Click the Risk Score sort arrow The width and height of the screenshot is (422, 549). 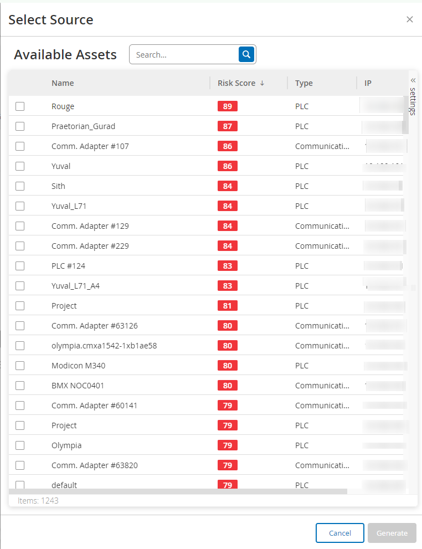262,83
